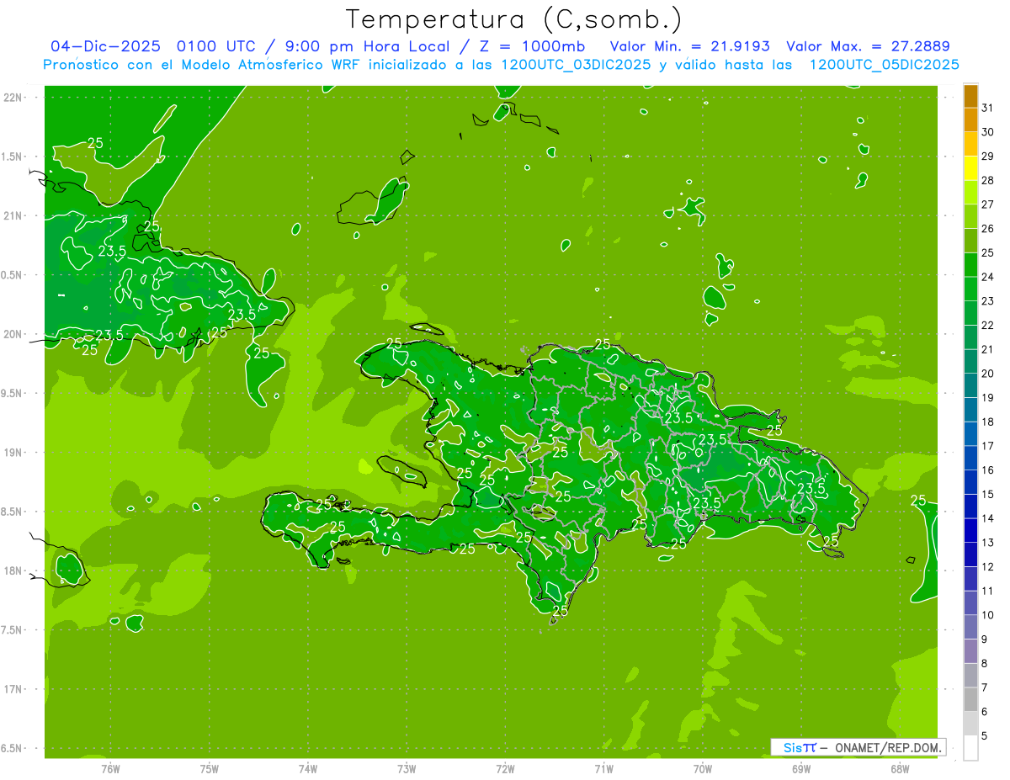
Task: Click legend value '16'
Action: (988, 470)
